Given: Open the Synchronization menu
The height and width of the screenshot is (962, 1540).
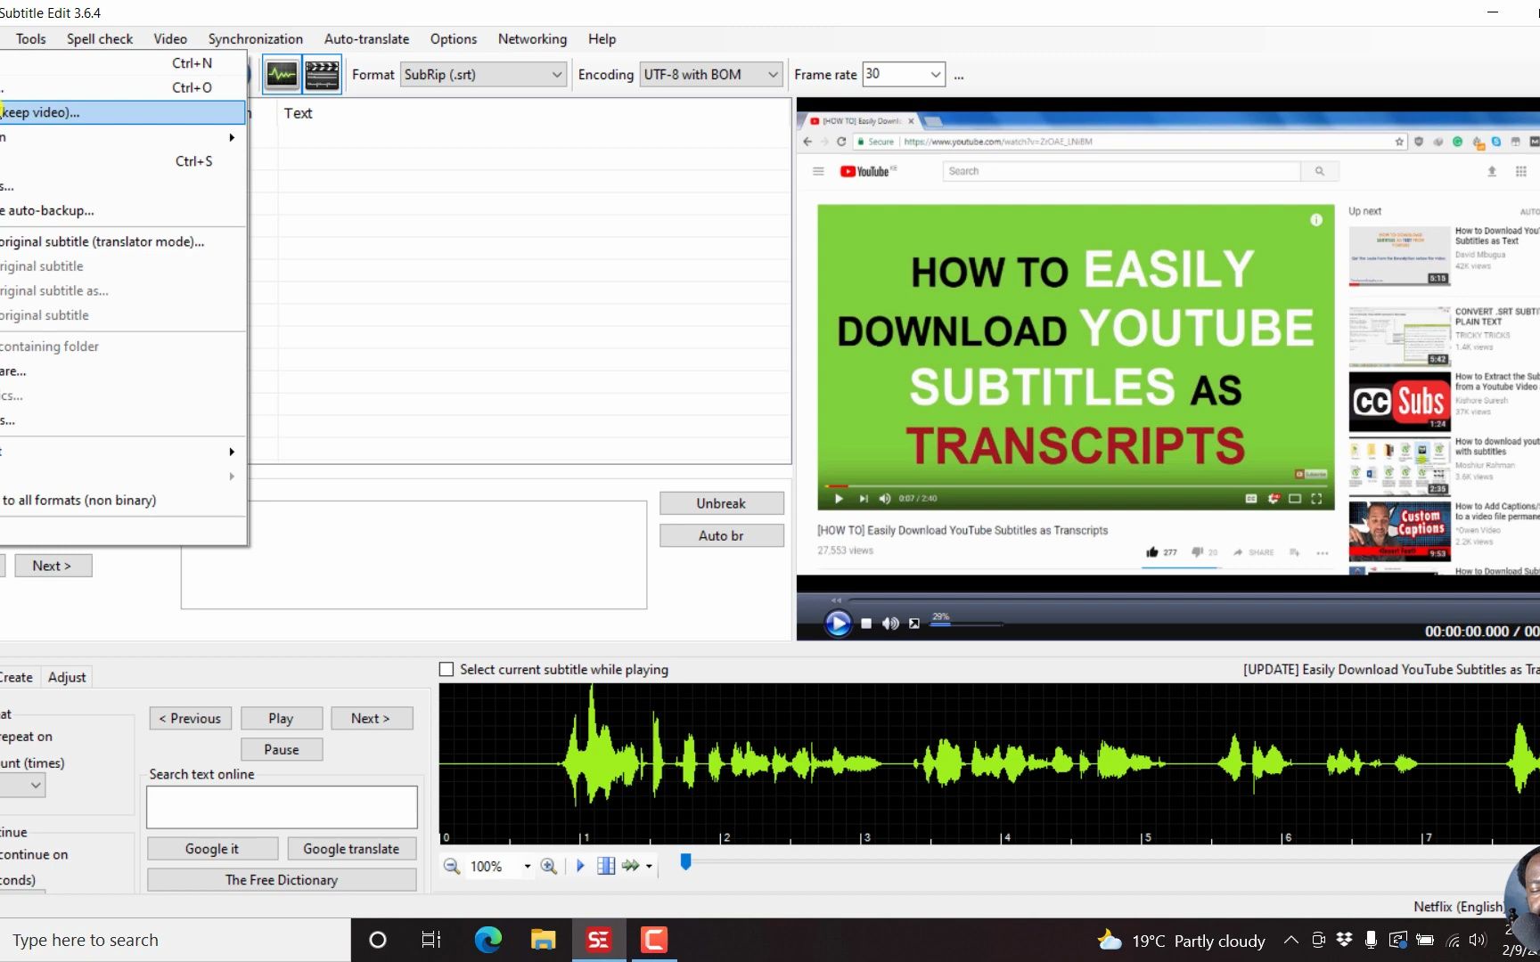Looking at the screenshot, I should pyautogui.click(x=256, y=38).
